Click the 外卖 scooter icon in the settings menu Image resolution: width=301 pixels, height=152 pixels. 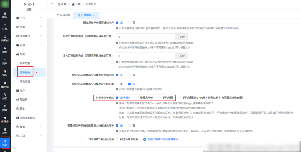coord(18,54)
